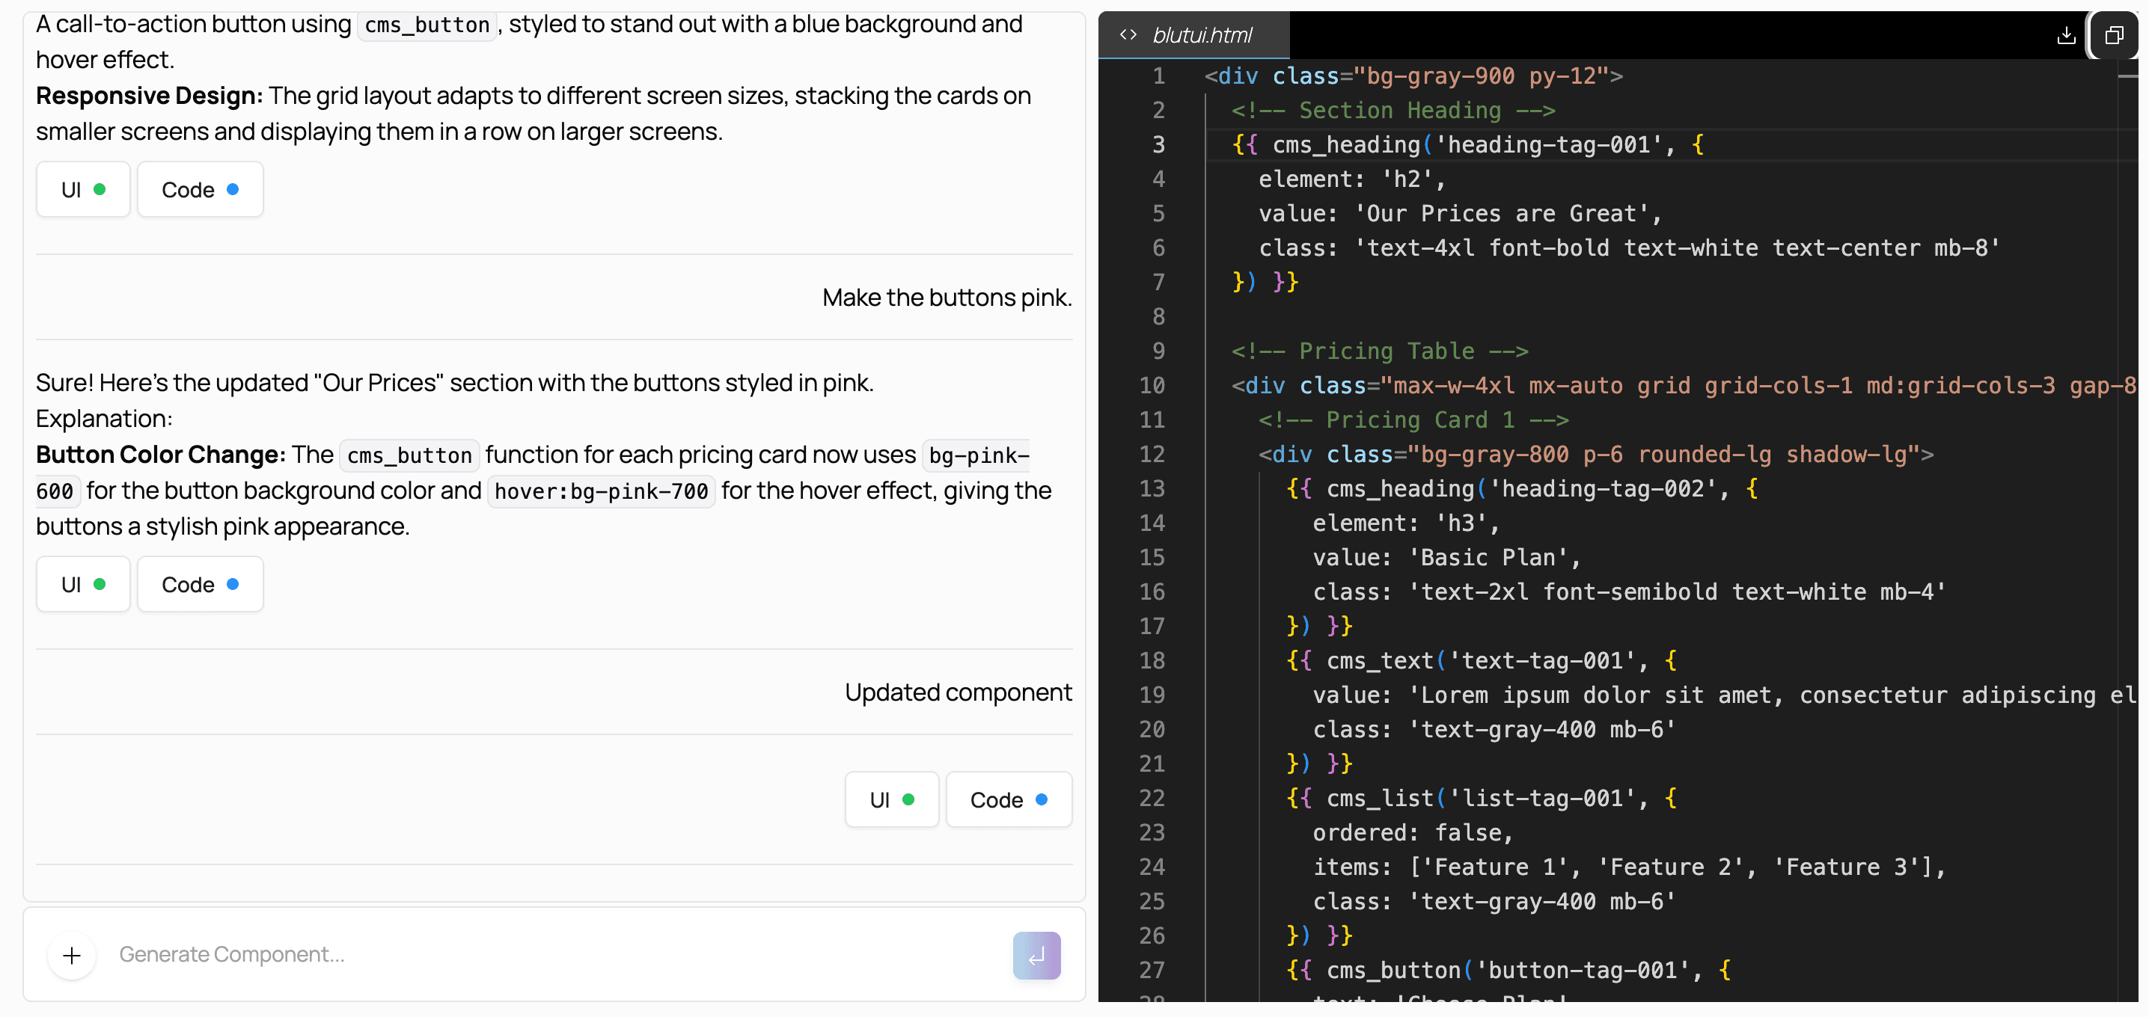Select the blutui.html tab

pos(1202,35)
